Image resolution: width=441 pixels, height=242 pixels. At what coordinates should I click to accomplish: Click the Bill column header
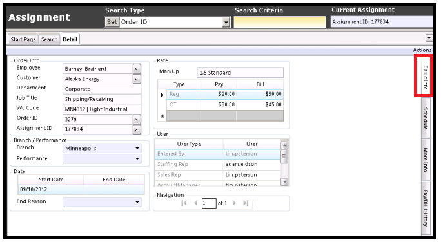click(x=260, y=84)
